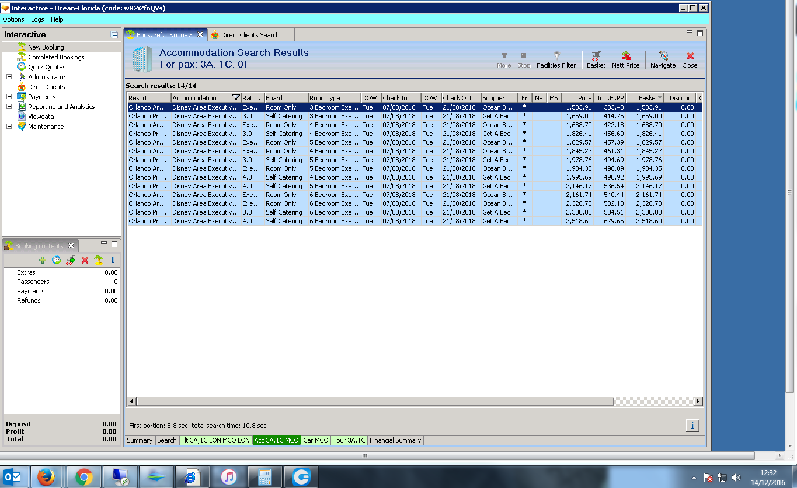Expand the Maintenance tree node

click(x=9, y=127)
